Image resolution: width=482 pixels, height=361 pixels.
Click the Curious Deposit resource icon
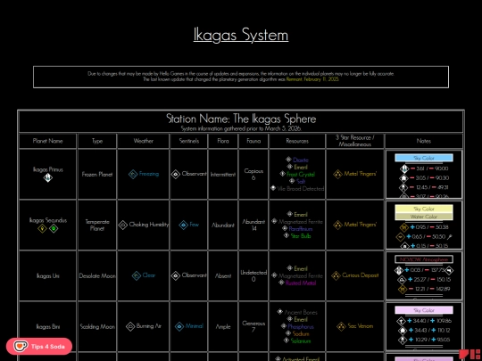click(336, 275)
